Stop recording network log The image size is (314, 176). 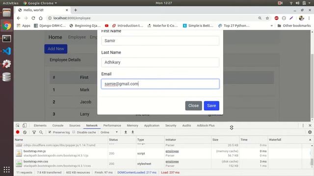(x=18, y=132)
